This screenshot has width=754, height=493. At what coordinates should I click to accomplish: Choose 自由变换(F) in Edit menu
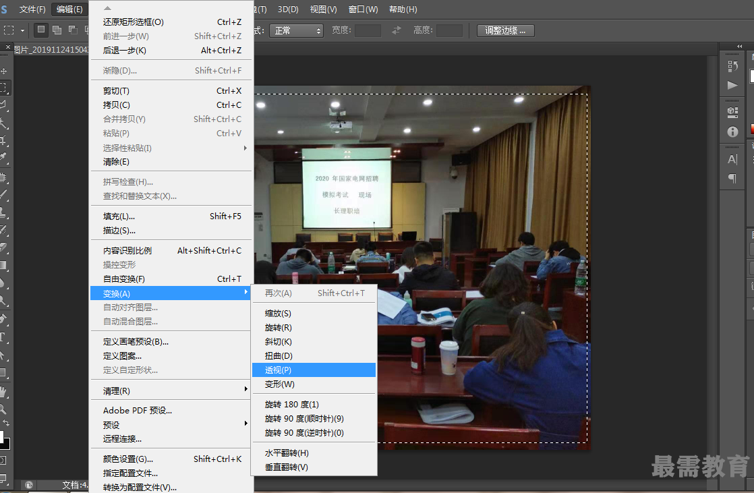coord(171,279)
